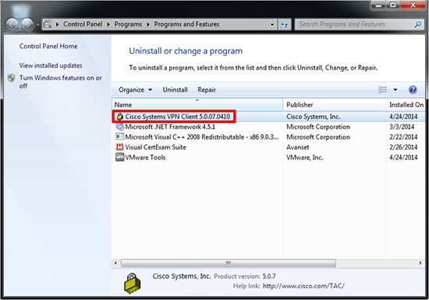Open the address bar history dropdown
The width and height of the screenshot is (429, 300).
[272, 24]
